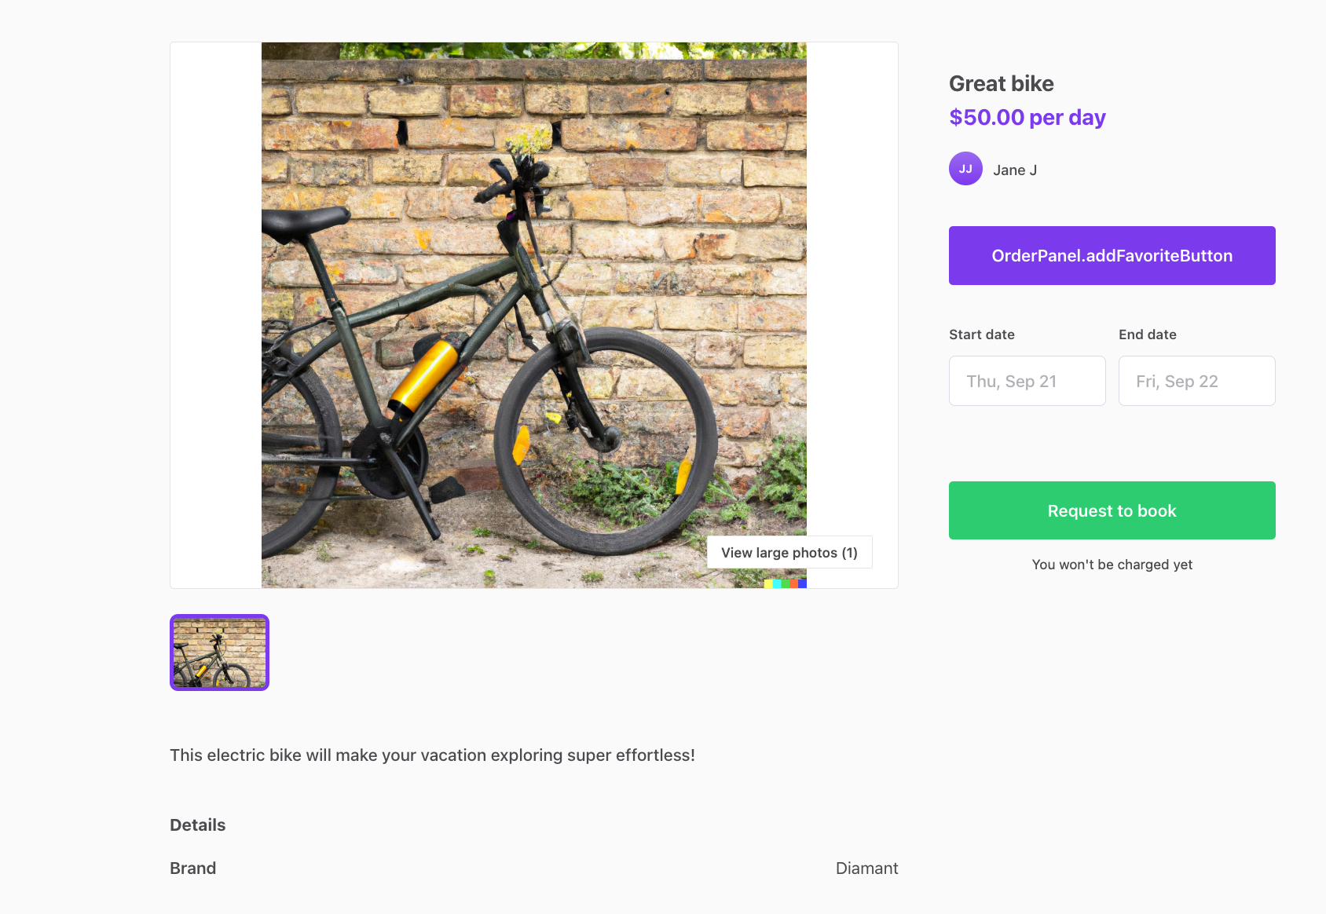1326x914 pixels.
Task: Click the yellow color swatch
Action: point(768,583)
